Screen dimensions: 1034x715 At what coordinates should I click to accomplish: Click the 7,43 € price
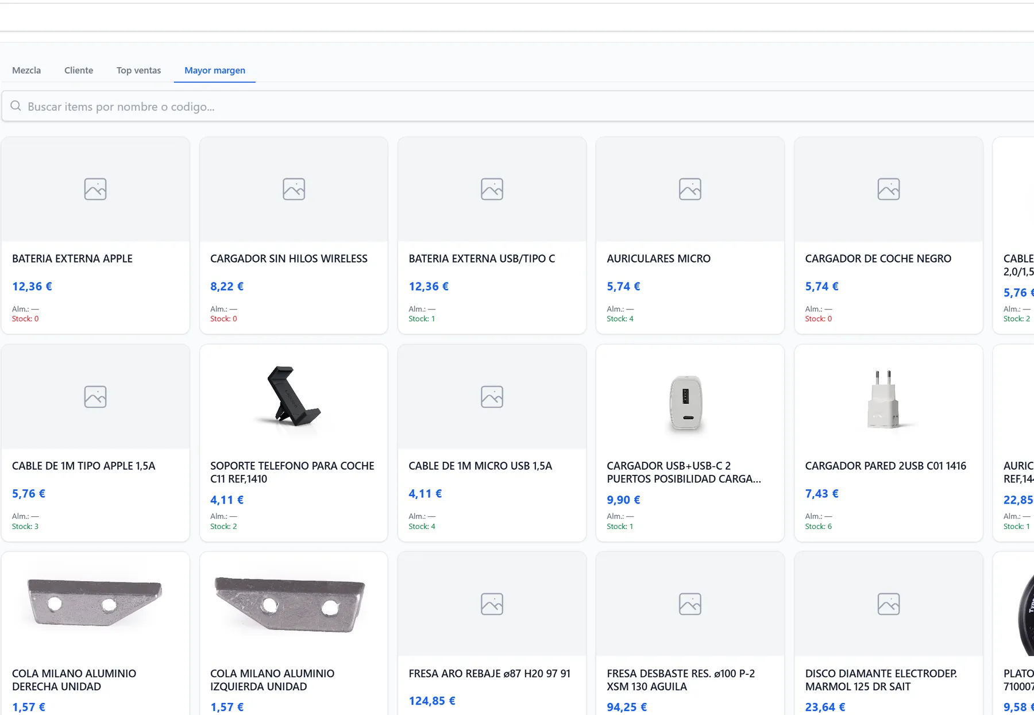(822, 493)
